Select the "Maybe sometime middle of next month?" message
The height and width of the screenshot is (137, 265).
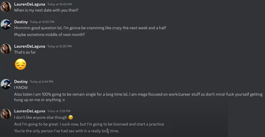pyautogui.click(x=49, y=34)
